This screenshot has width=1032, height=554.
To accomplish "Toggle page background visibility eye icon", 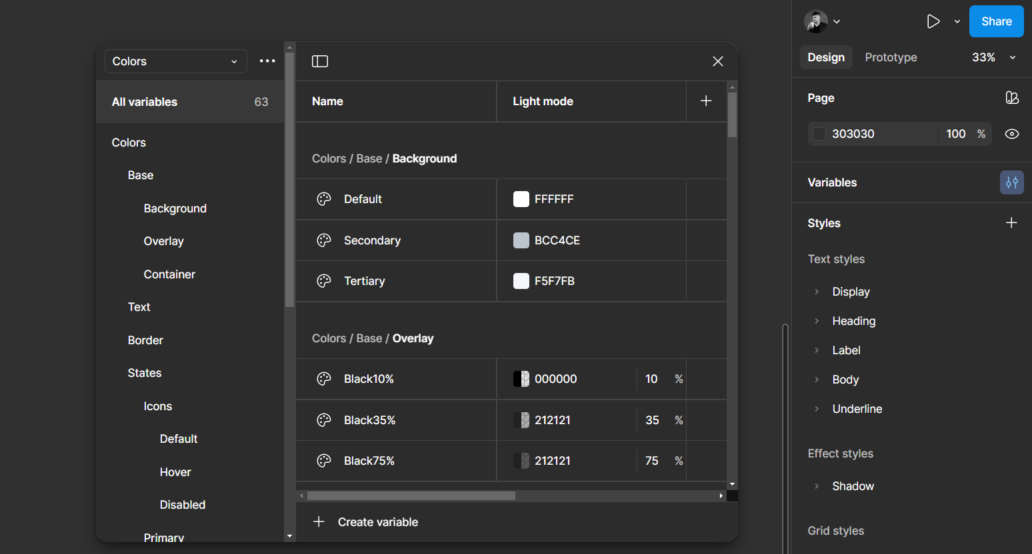I will coord(1011,134).
